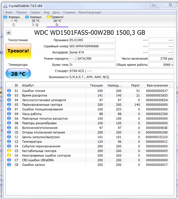Click the disk title WDC WD1501FASS-00W2B0 1500,3 GB
The width and height of the screenshot is (178, 199).
[x=90, y=33]
